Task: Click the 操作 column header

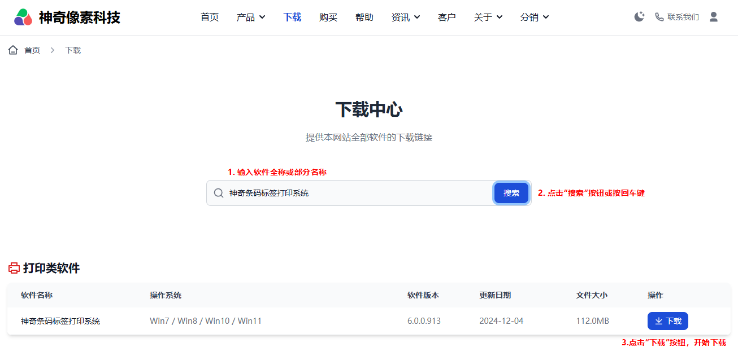Action: (x=655, y=295)
